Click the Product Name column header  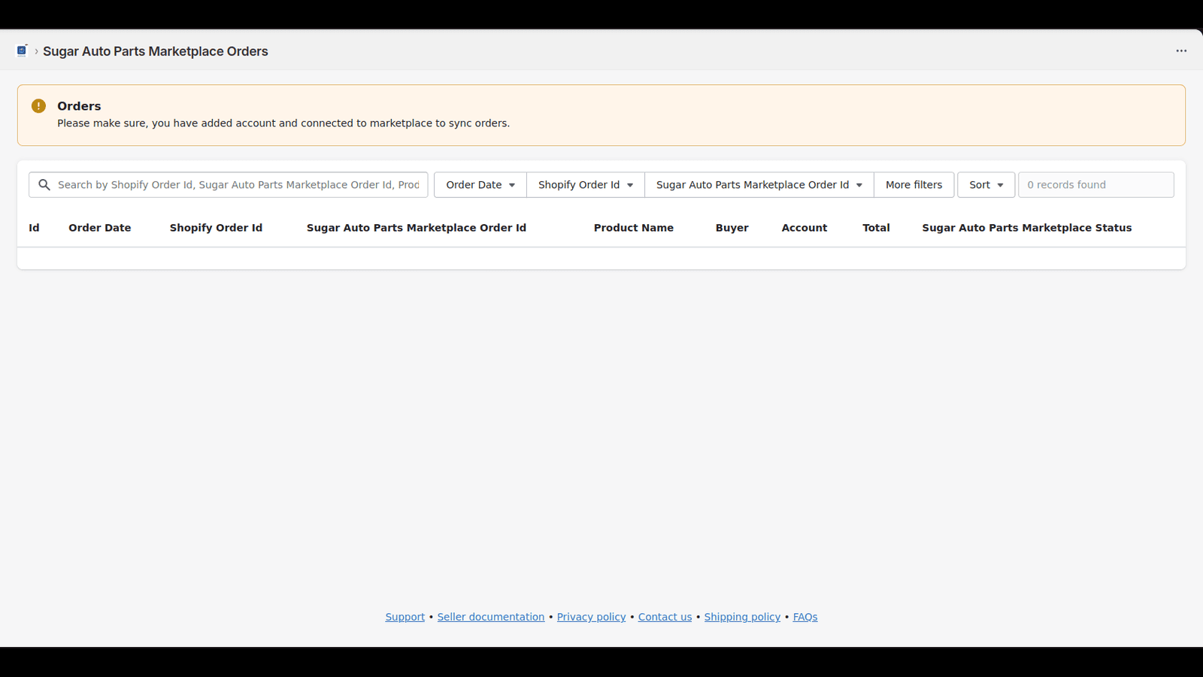634,228
